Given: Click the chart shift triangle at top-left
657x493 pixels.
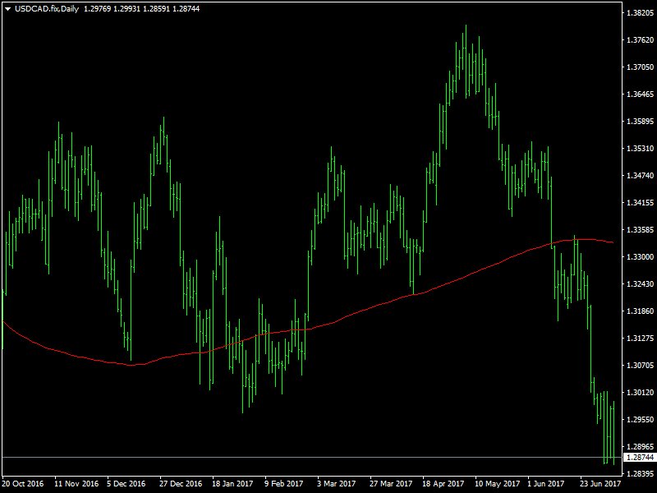Looking at the screenshot, I should click(x=7, y=8).
